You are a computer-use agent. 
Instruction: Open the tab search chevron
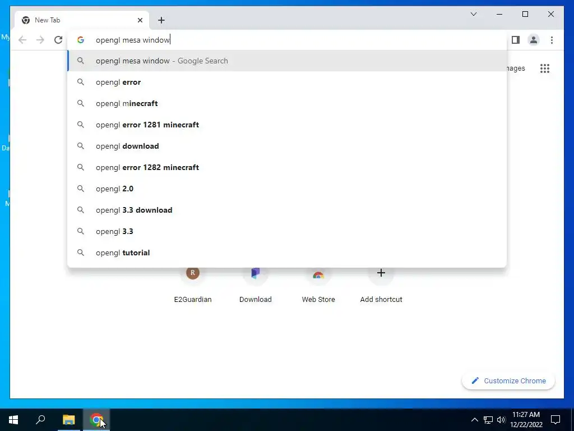pos(473,14)
